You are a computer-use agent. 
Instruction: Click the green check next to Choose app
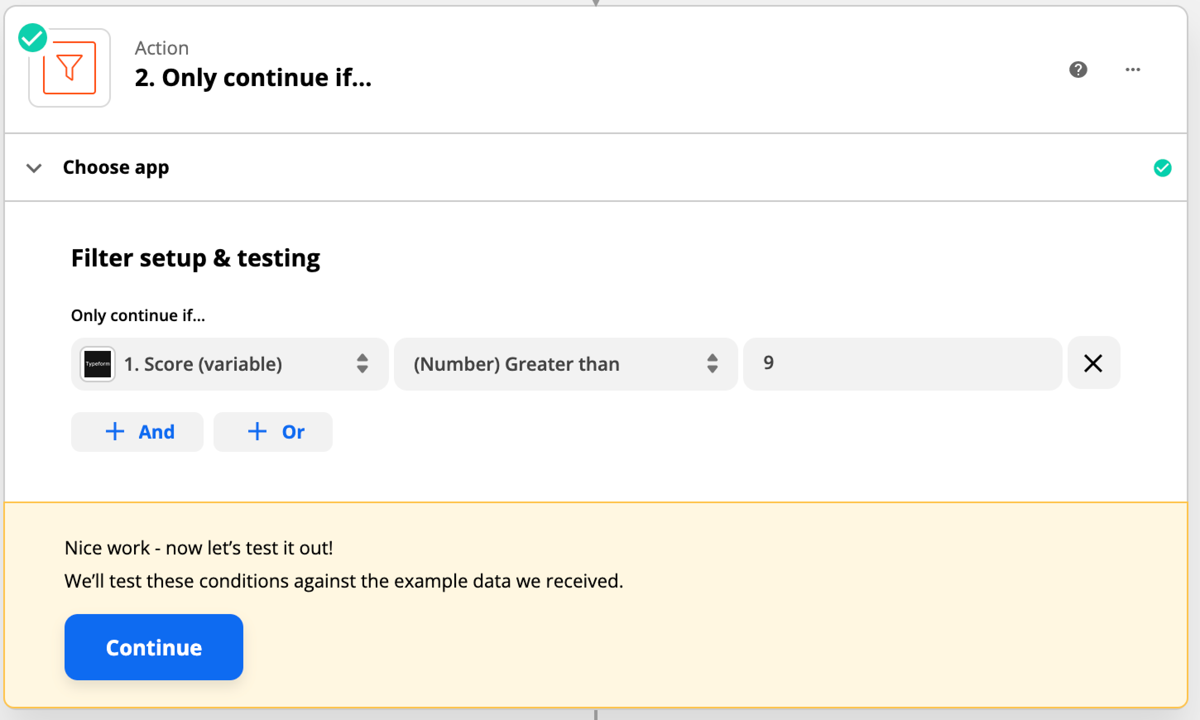tap(1162, 168)
